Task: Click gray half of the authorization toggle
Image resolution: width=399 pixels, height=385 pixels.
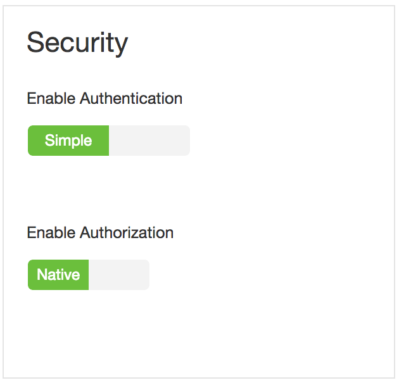Action: [x=118, y=275]
